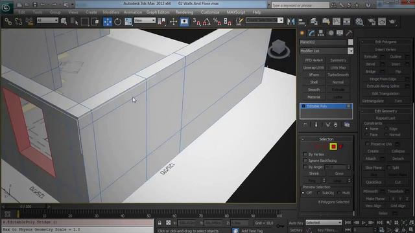Click the Unwrap UVW modifier button

tap(314, 67)
